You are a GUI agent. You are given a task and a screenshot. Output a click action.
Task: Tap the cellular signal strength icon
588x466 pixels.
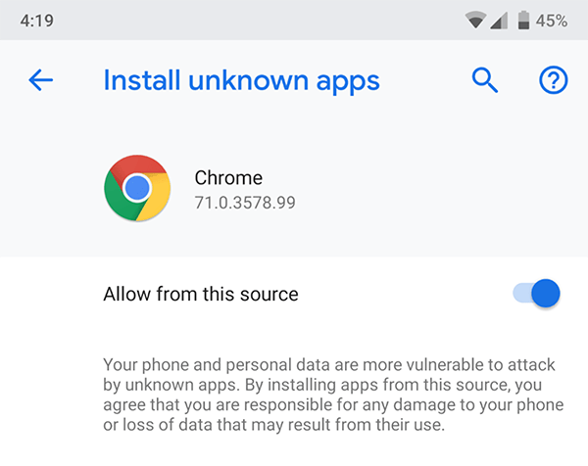tap(499, 20)
